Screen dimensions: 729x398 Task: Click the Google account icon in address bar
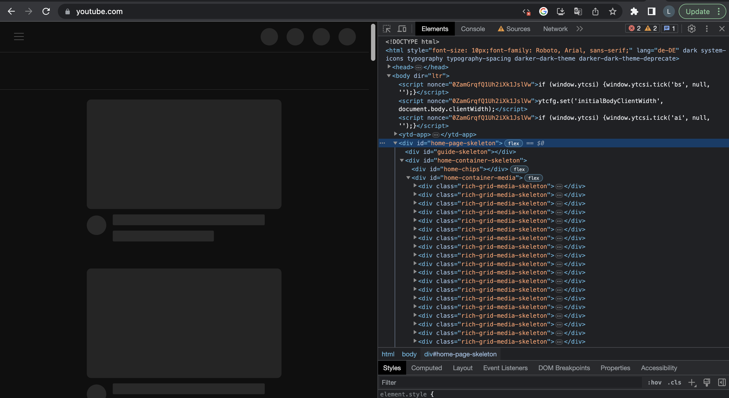[543, 11]
